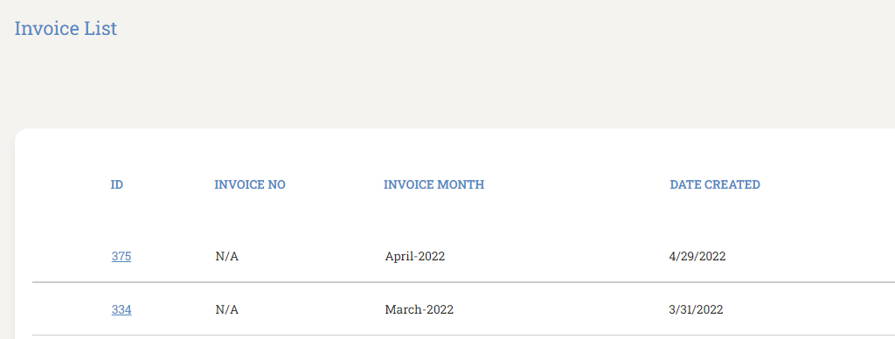Select N/A invoice number for invoice 375

[226, 257]
